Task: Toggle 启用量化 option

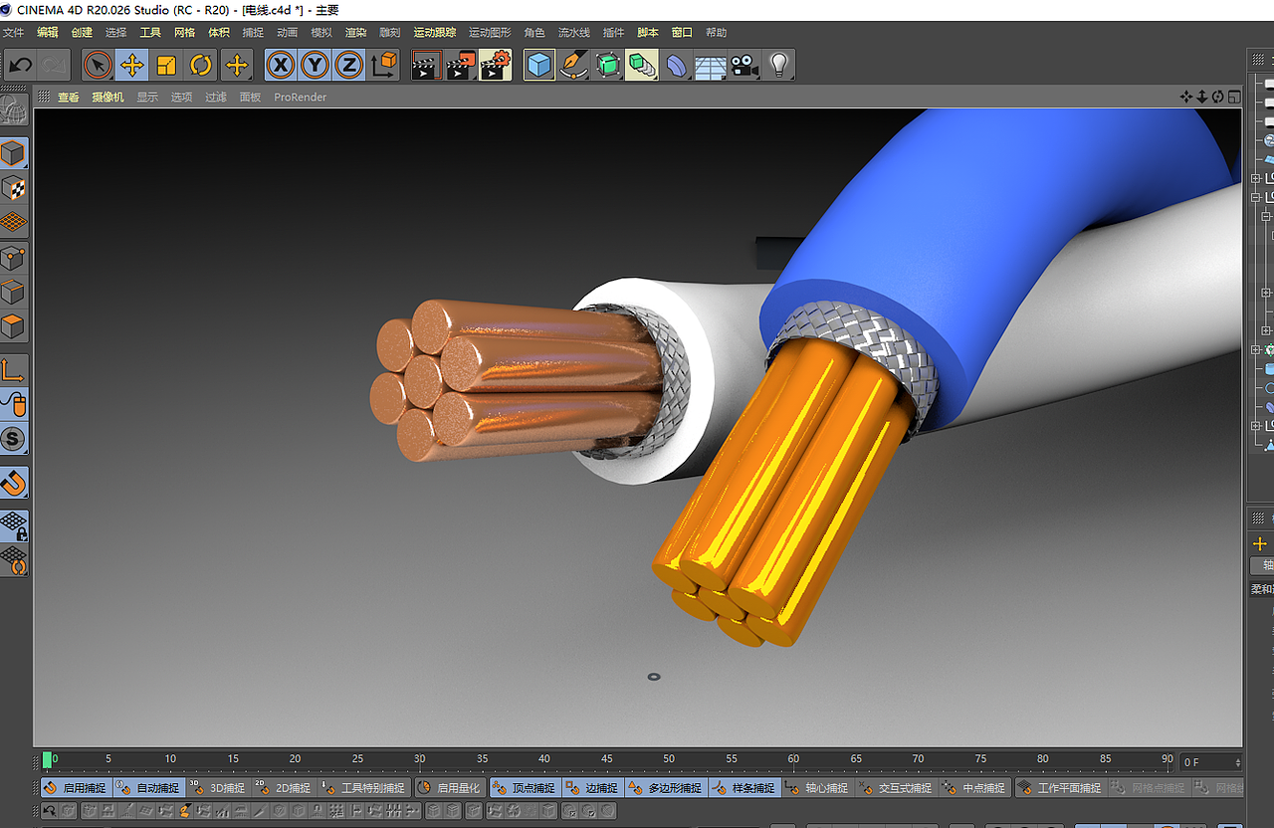Action: click(451, 788)
